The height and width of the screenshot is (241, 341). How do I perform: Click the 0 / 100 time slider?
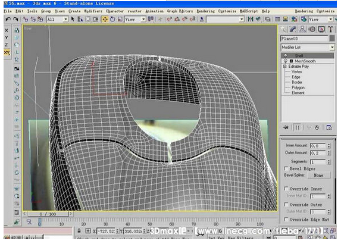48,214
